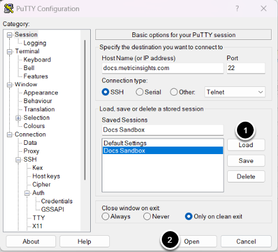Open the TTY category
Screen dimensions: 278x252
pyautogui.click(x=39, y=218)
